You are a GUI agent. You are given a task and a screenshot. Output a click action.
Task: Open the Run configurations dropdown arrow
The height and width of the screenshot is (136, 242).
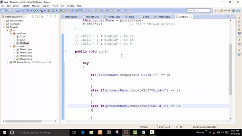click(x=38, y=11)
